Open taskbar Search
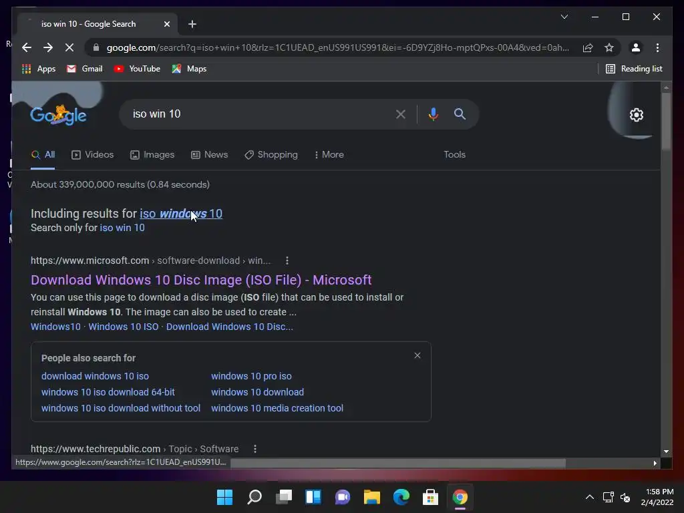 [254, 497]
